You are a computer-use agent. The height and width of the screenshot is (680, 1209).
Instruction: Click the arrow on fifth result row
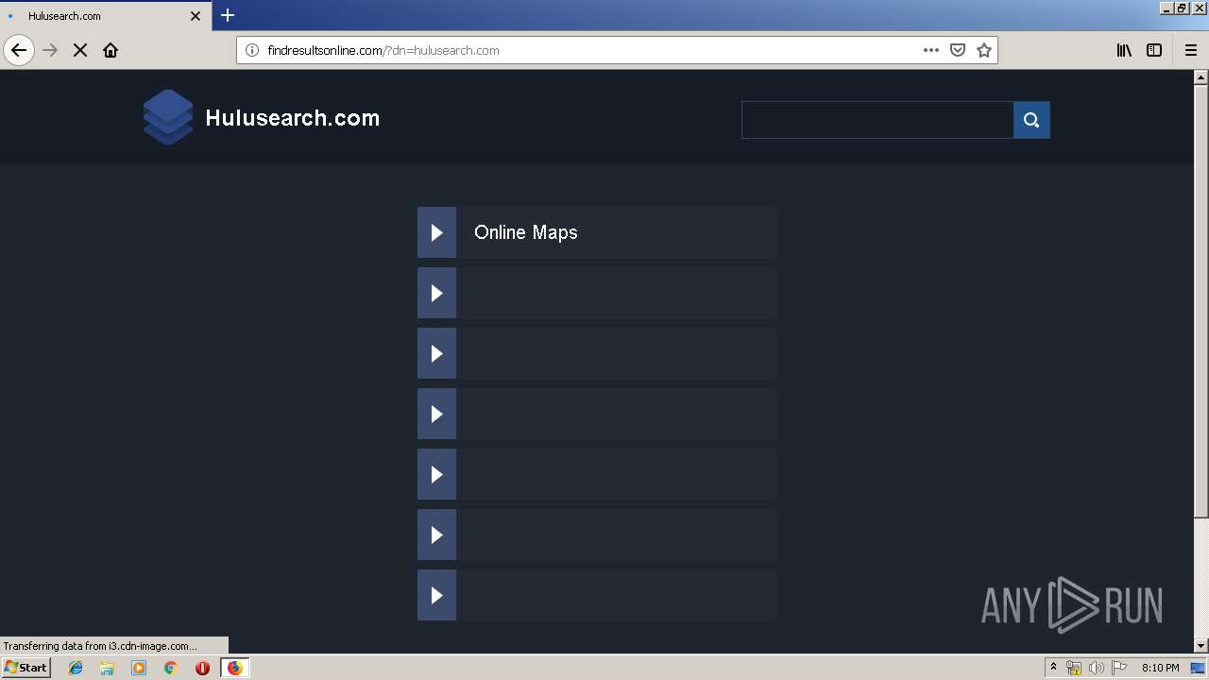[x=436, y=474]
